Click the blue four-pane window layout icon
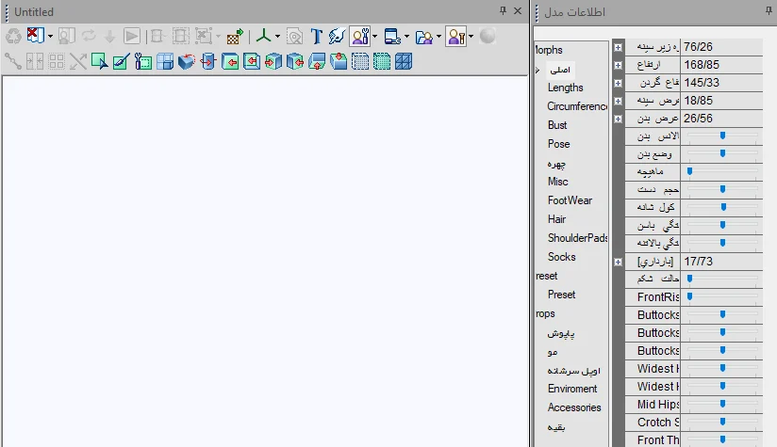The width and height of the screenshot is (777, 447). tap(164, 61)
